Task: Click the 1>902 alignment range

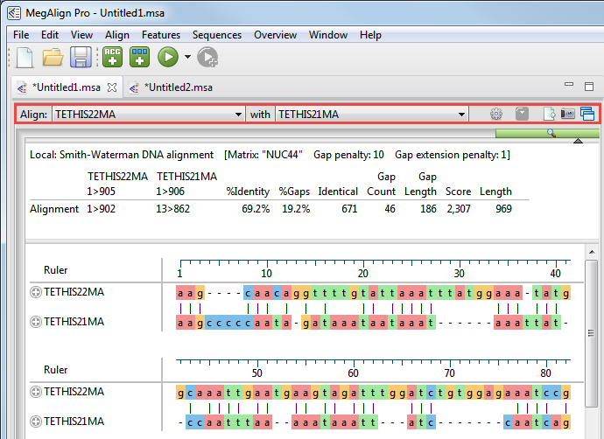Action: (101, 209)
